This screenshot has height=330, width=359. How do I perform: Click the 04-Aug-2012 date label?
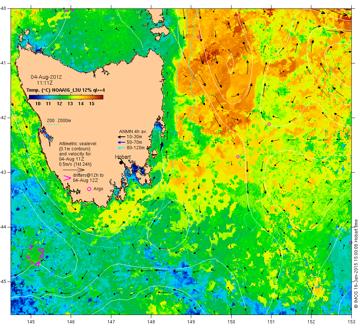click(x=46, y=77)
